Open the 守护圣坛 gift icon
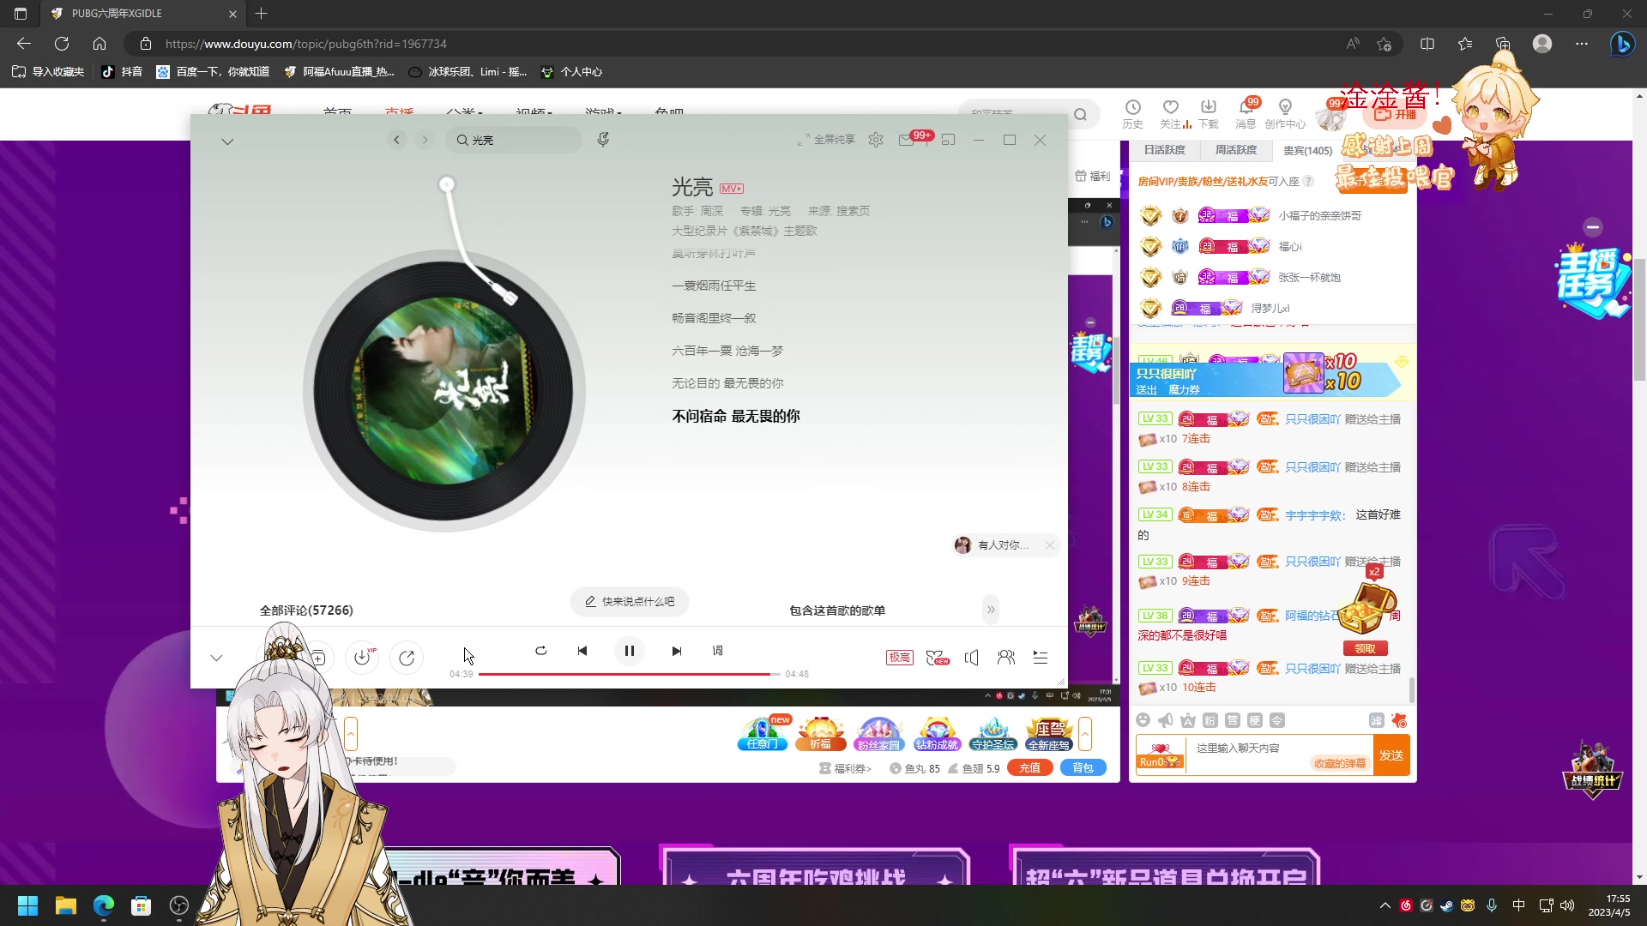 click(x=993, y=735)
